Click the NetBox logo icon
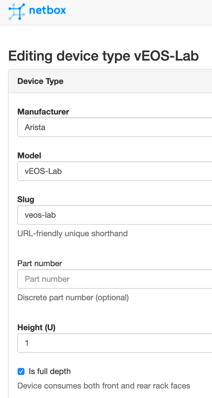Screen dimensions: 212x398 pos(16,12)
